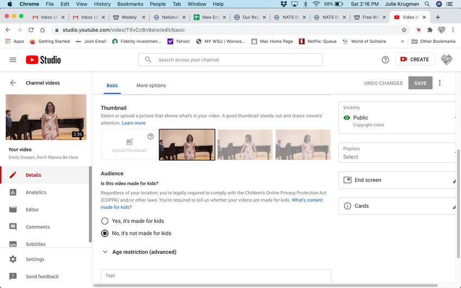Viewport: 461px width, 288px height.
Task: Select Yes, it's made for kids
Action: 105,221
